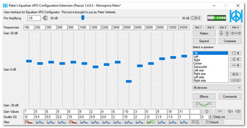Click the gain value field showing 11
The image size is (247, 128).
tap(184, 112)
